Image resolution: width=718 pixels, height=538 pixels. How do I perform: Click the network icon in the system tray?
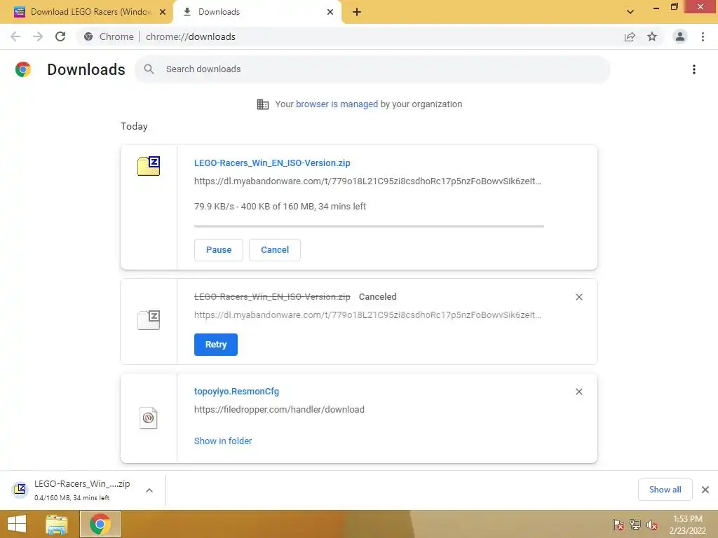(x=635, y=525)
